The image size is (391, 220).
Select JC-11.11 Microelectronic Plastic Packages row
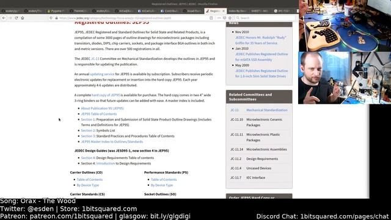259,137
